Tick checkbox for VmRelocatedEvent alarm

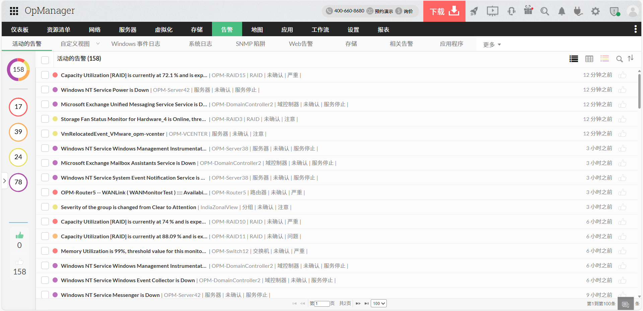click(45, 134)
